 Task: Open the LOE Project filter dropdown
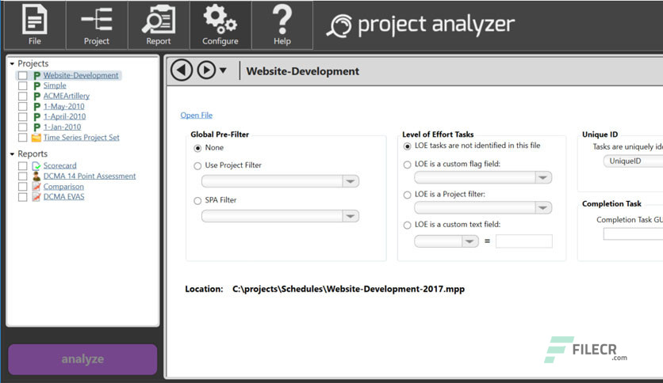pos(483,207)
